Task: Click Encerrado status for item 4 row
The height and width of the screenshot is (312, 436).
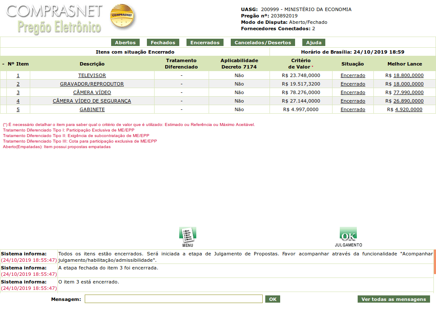Action: pos(353,101)
